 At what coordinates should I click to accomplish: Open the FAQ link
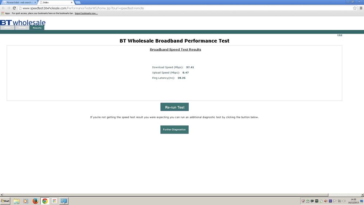[x=340, y=35]
